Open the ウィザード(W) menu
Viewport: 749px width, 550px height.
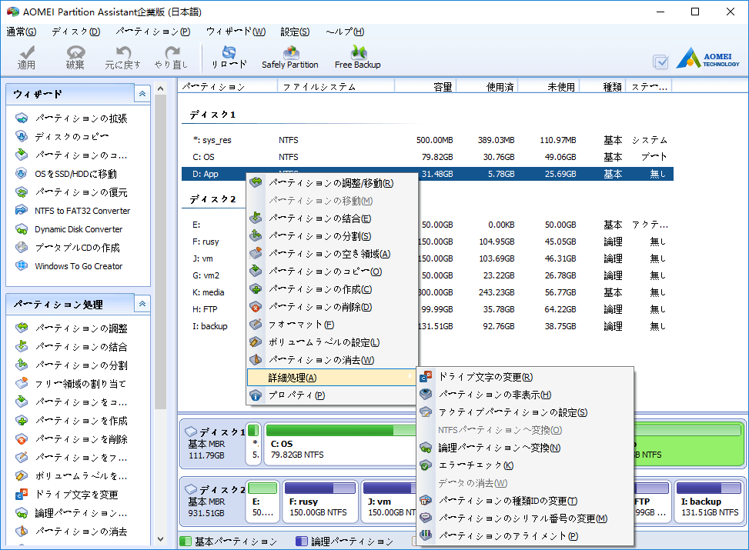[x=236, y=32]
